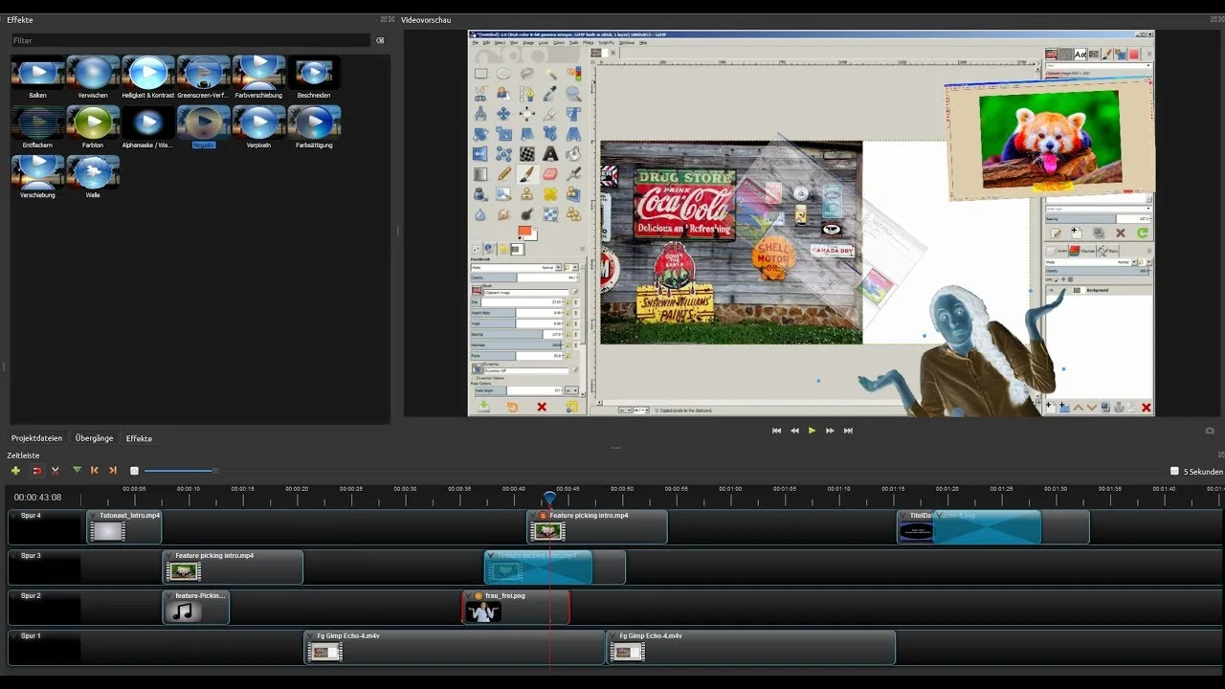Toggle the magnet snapping button
The image size is (1225, 689).
pyautogui.click(x=37, y=471)
